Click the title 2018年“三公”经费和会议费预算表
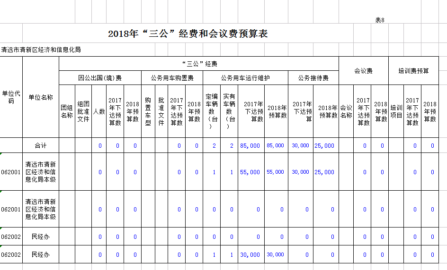 pyautogui.click(x=188, y=34)
